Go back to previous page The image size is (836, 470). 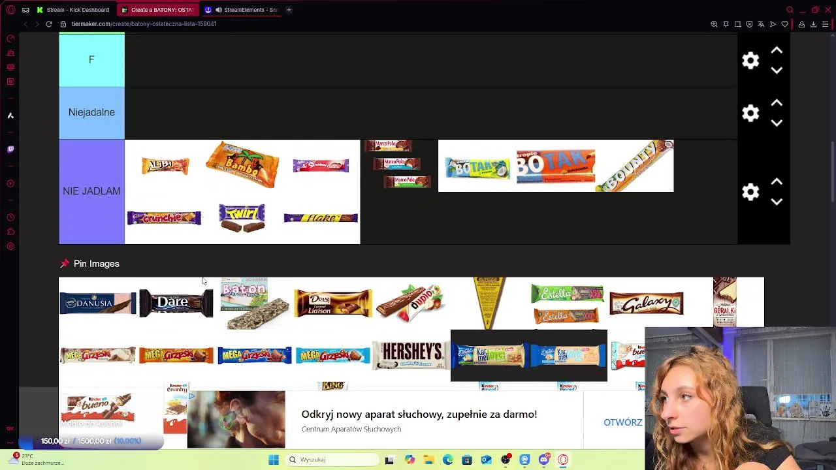(x=25, y=24)
